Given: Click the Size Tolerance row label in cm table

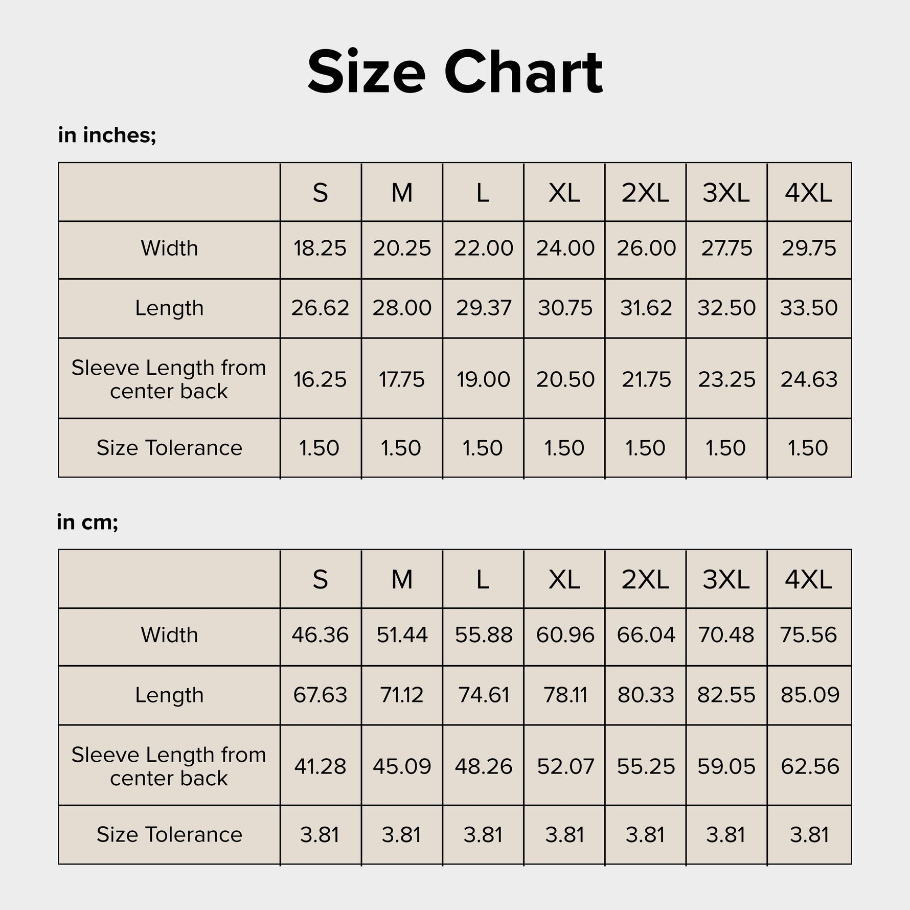Looking at the screenshot, I should [x=169, y=834].
